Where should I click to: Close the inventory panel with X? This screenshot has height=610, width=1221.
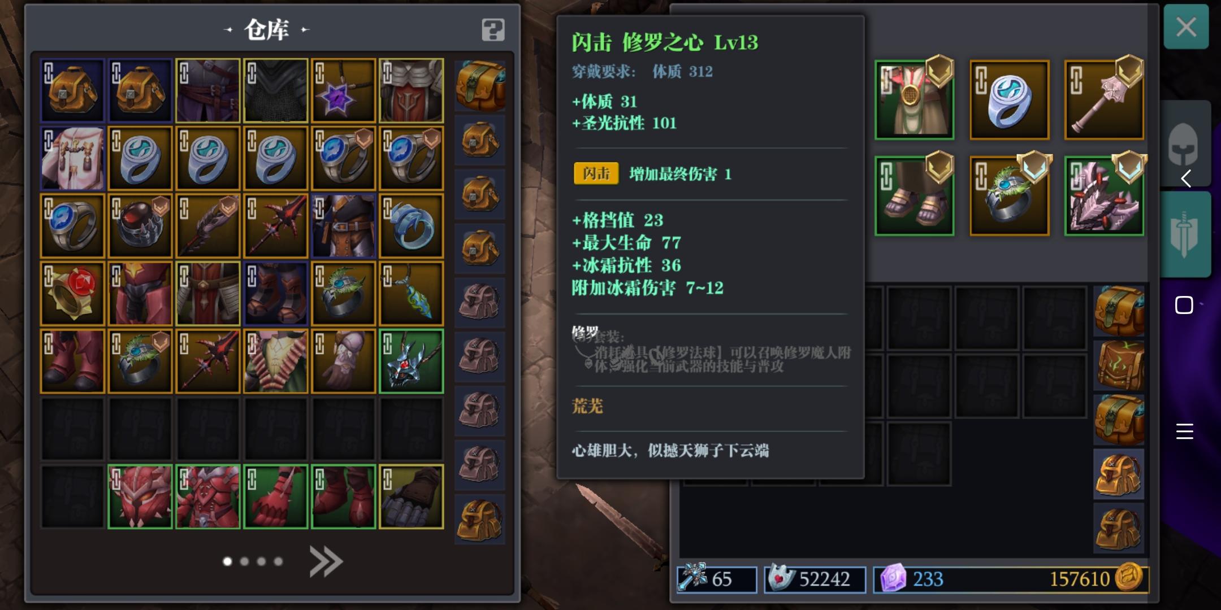(1186, 27)
